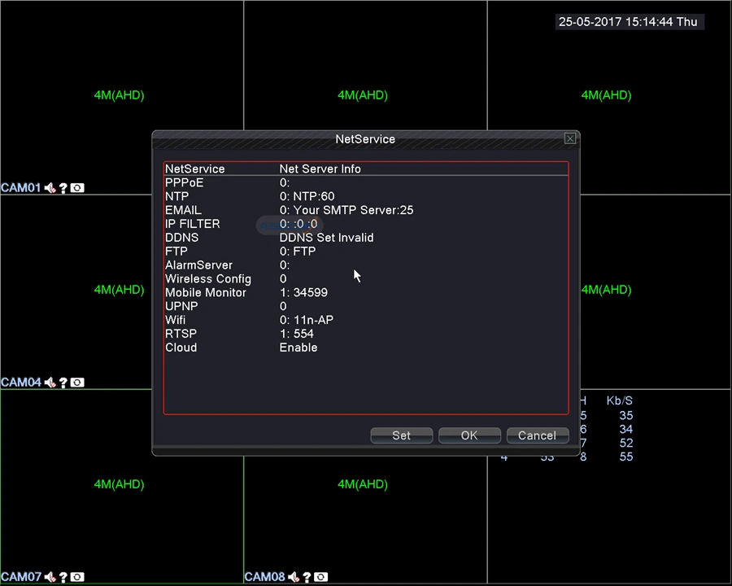Select the Wifi row
Viewport: 732px width, 586px height.
[366, 320]
